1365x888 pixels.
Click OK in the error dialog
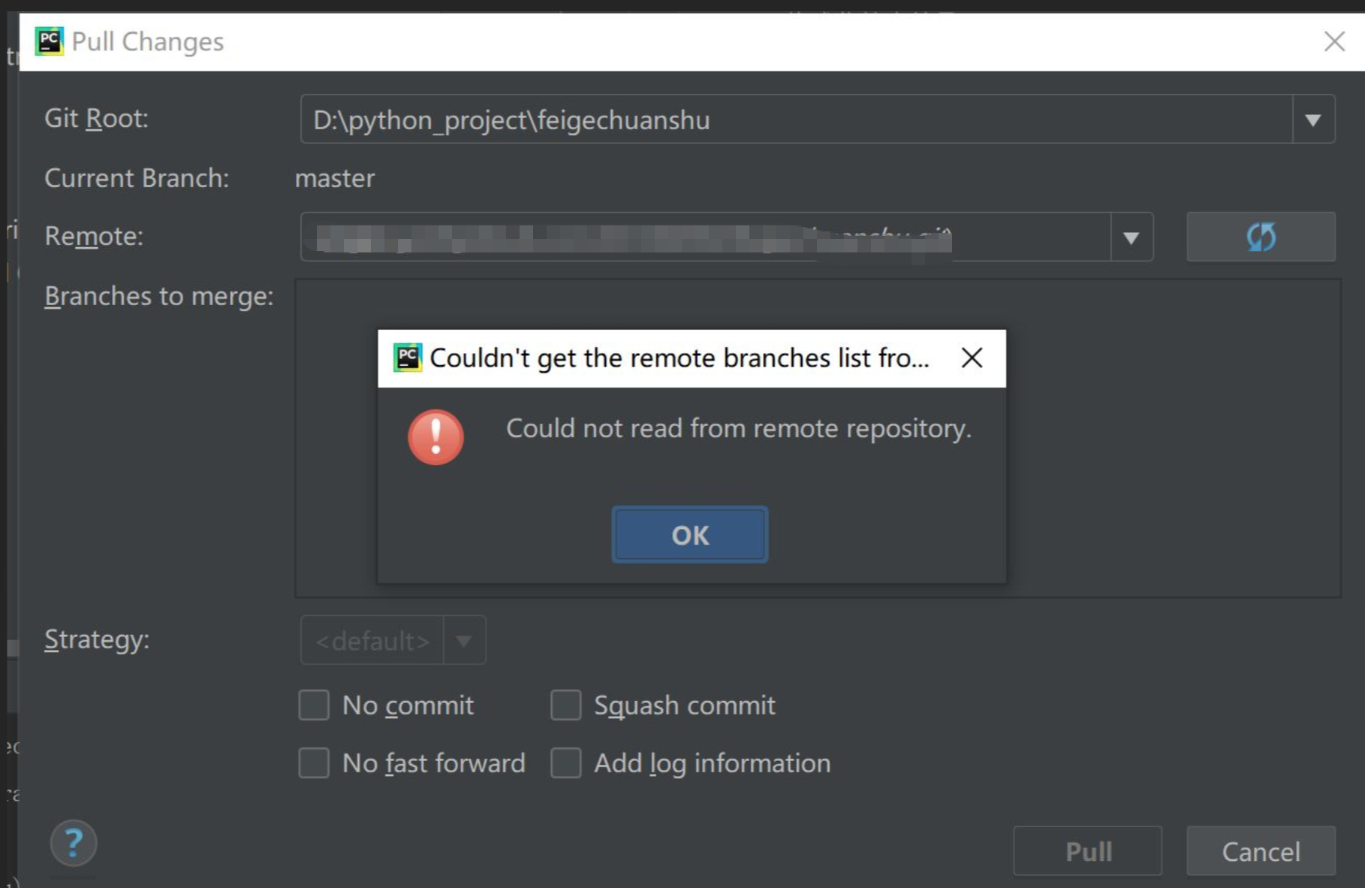[689, 535]
